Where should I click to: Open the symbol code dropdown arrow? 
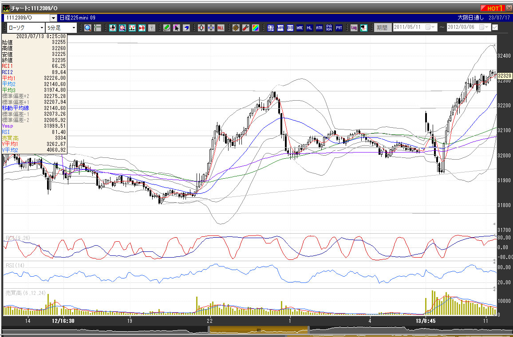[x=53, y=18]
